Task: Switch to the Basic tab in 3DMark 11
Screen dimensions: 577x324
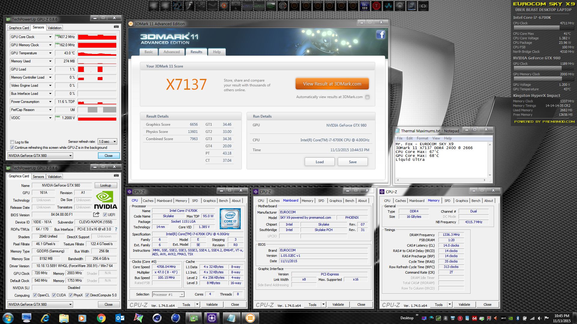Action: pos(148,52)
